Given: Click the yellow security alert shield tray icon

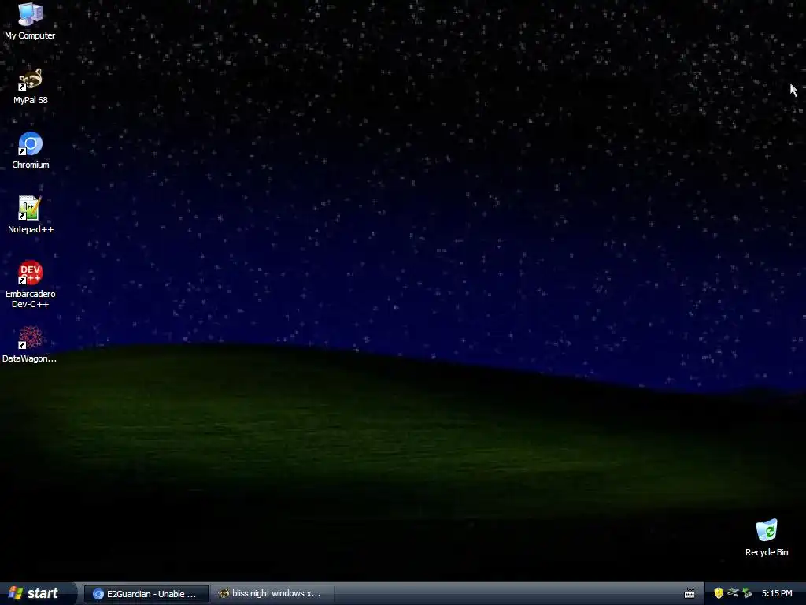Looking at the screenshot, I should tap(718, 593).
